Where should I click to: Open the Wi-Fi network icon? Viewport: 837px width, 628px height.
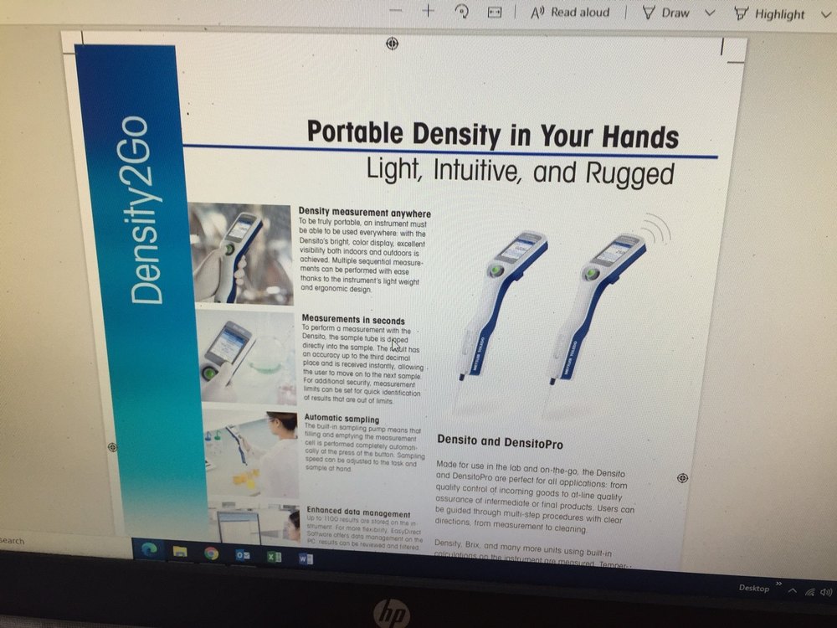[x=809, y=592]
